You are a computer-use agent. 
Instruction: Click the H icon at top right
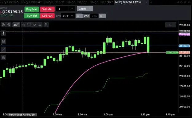tap(178, 2)
